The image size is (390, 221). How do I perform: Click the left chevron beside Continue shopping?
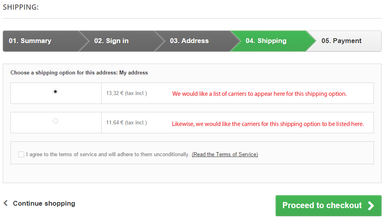pos(6,203)
